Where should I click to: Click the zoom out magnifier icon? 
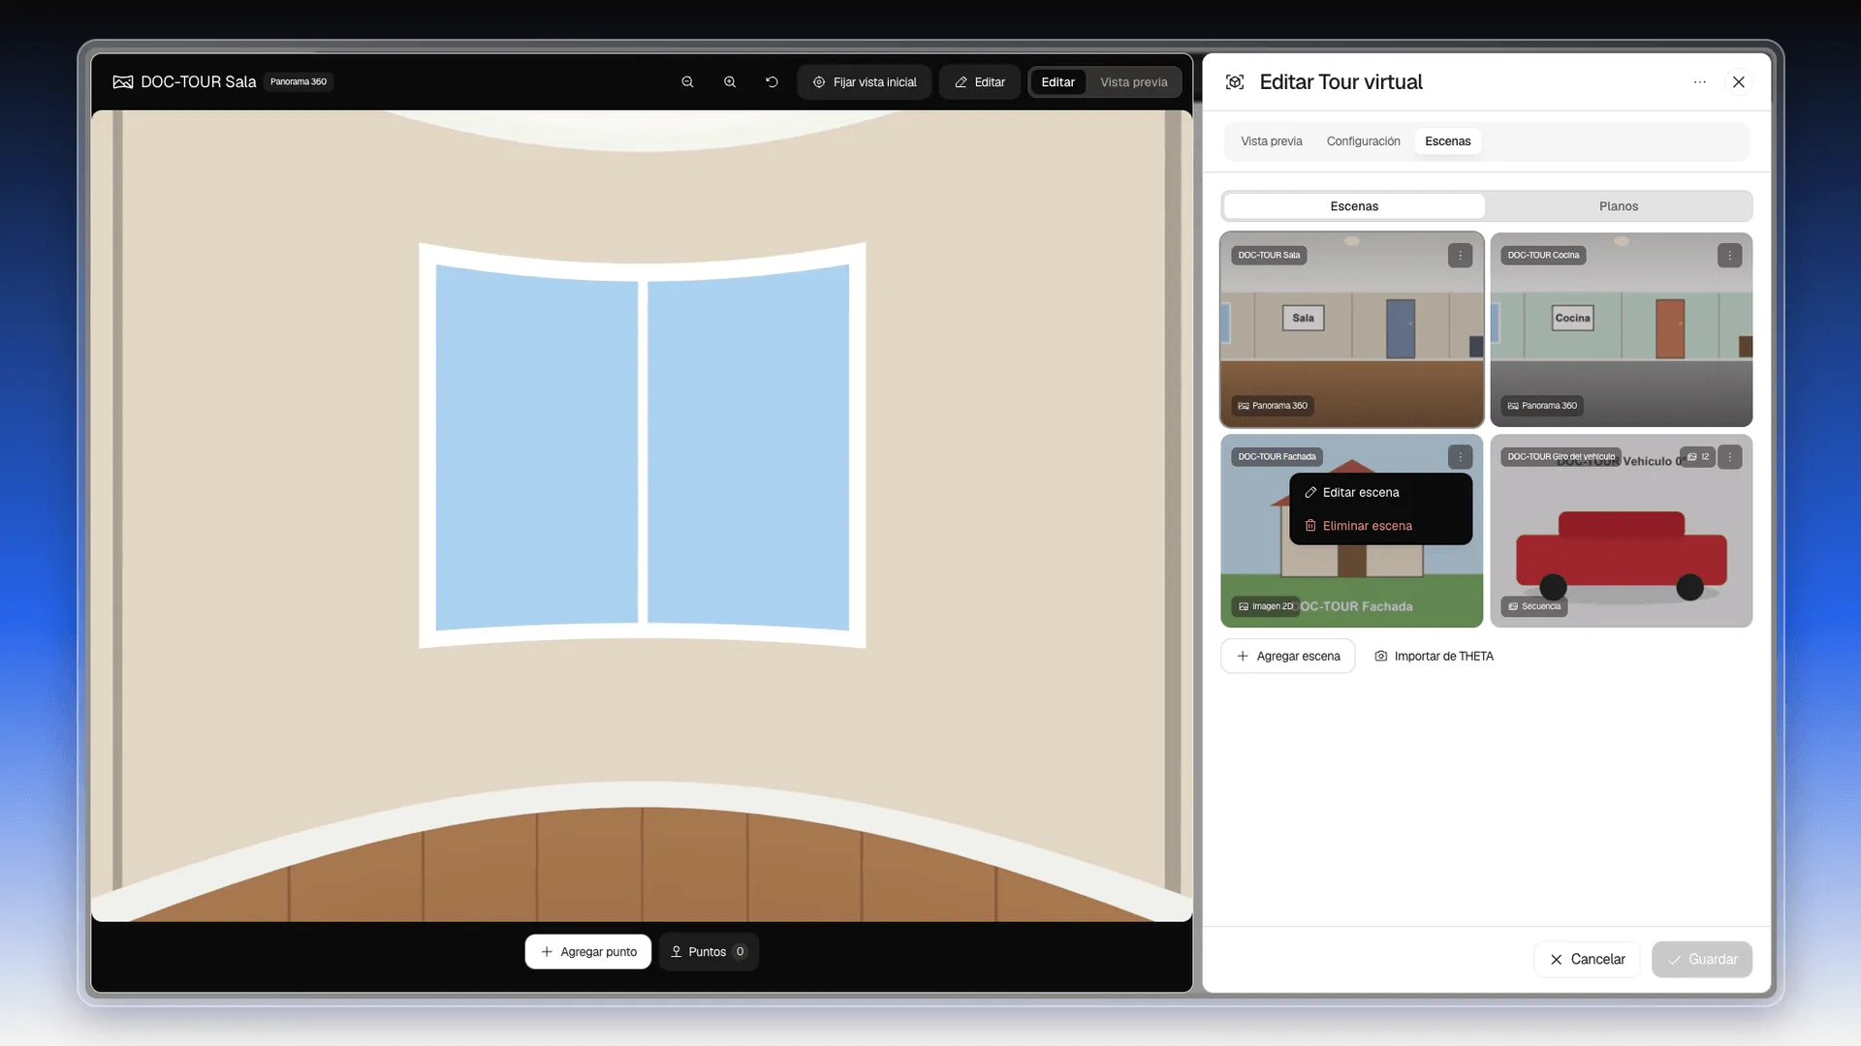pyautogui.click(x=687, y=82)
